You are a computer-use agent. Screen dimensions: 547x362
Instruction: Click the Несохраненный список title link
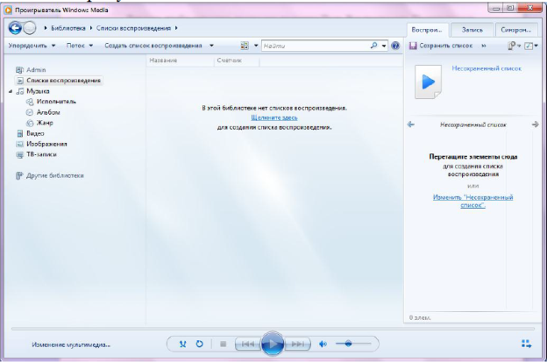(487, 68)
